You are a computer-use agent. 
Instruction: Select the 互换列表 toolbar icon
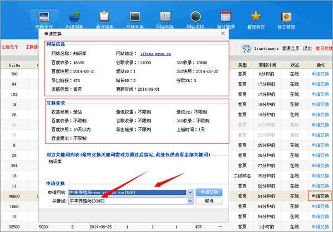click(135, 19)
